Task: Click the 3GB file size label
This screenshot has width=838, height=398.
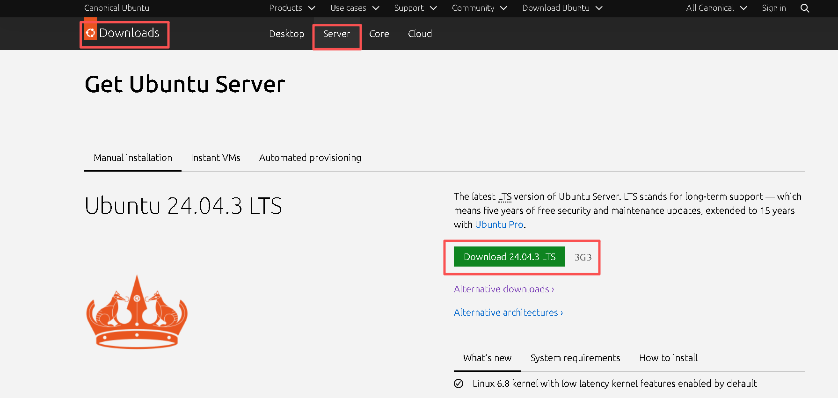Action: 583,257
